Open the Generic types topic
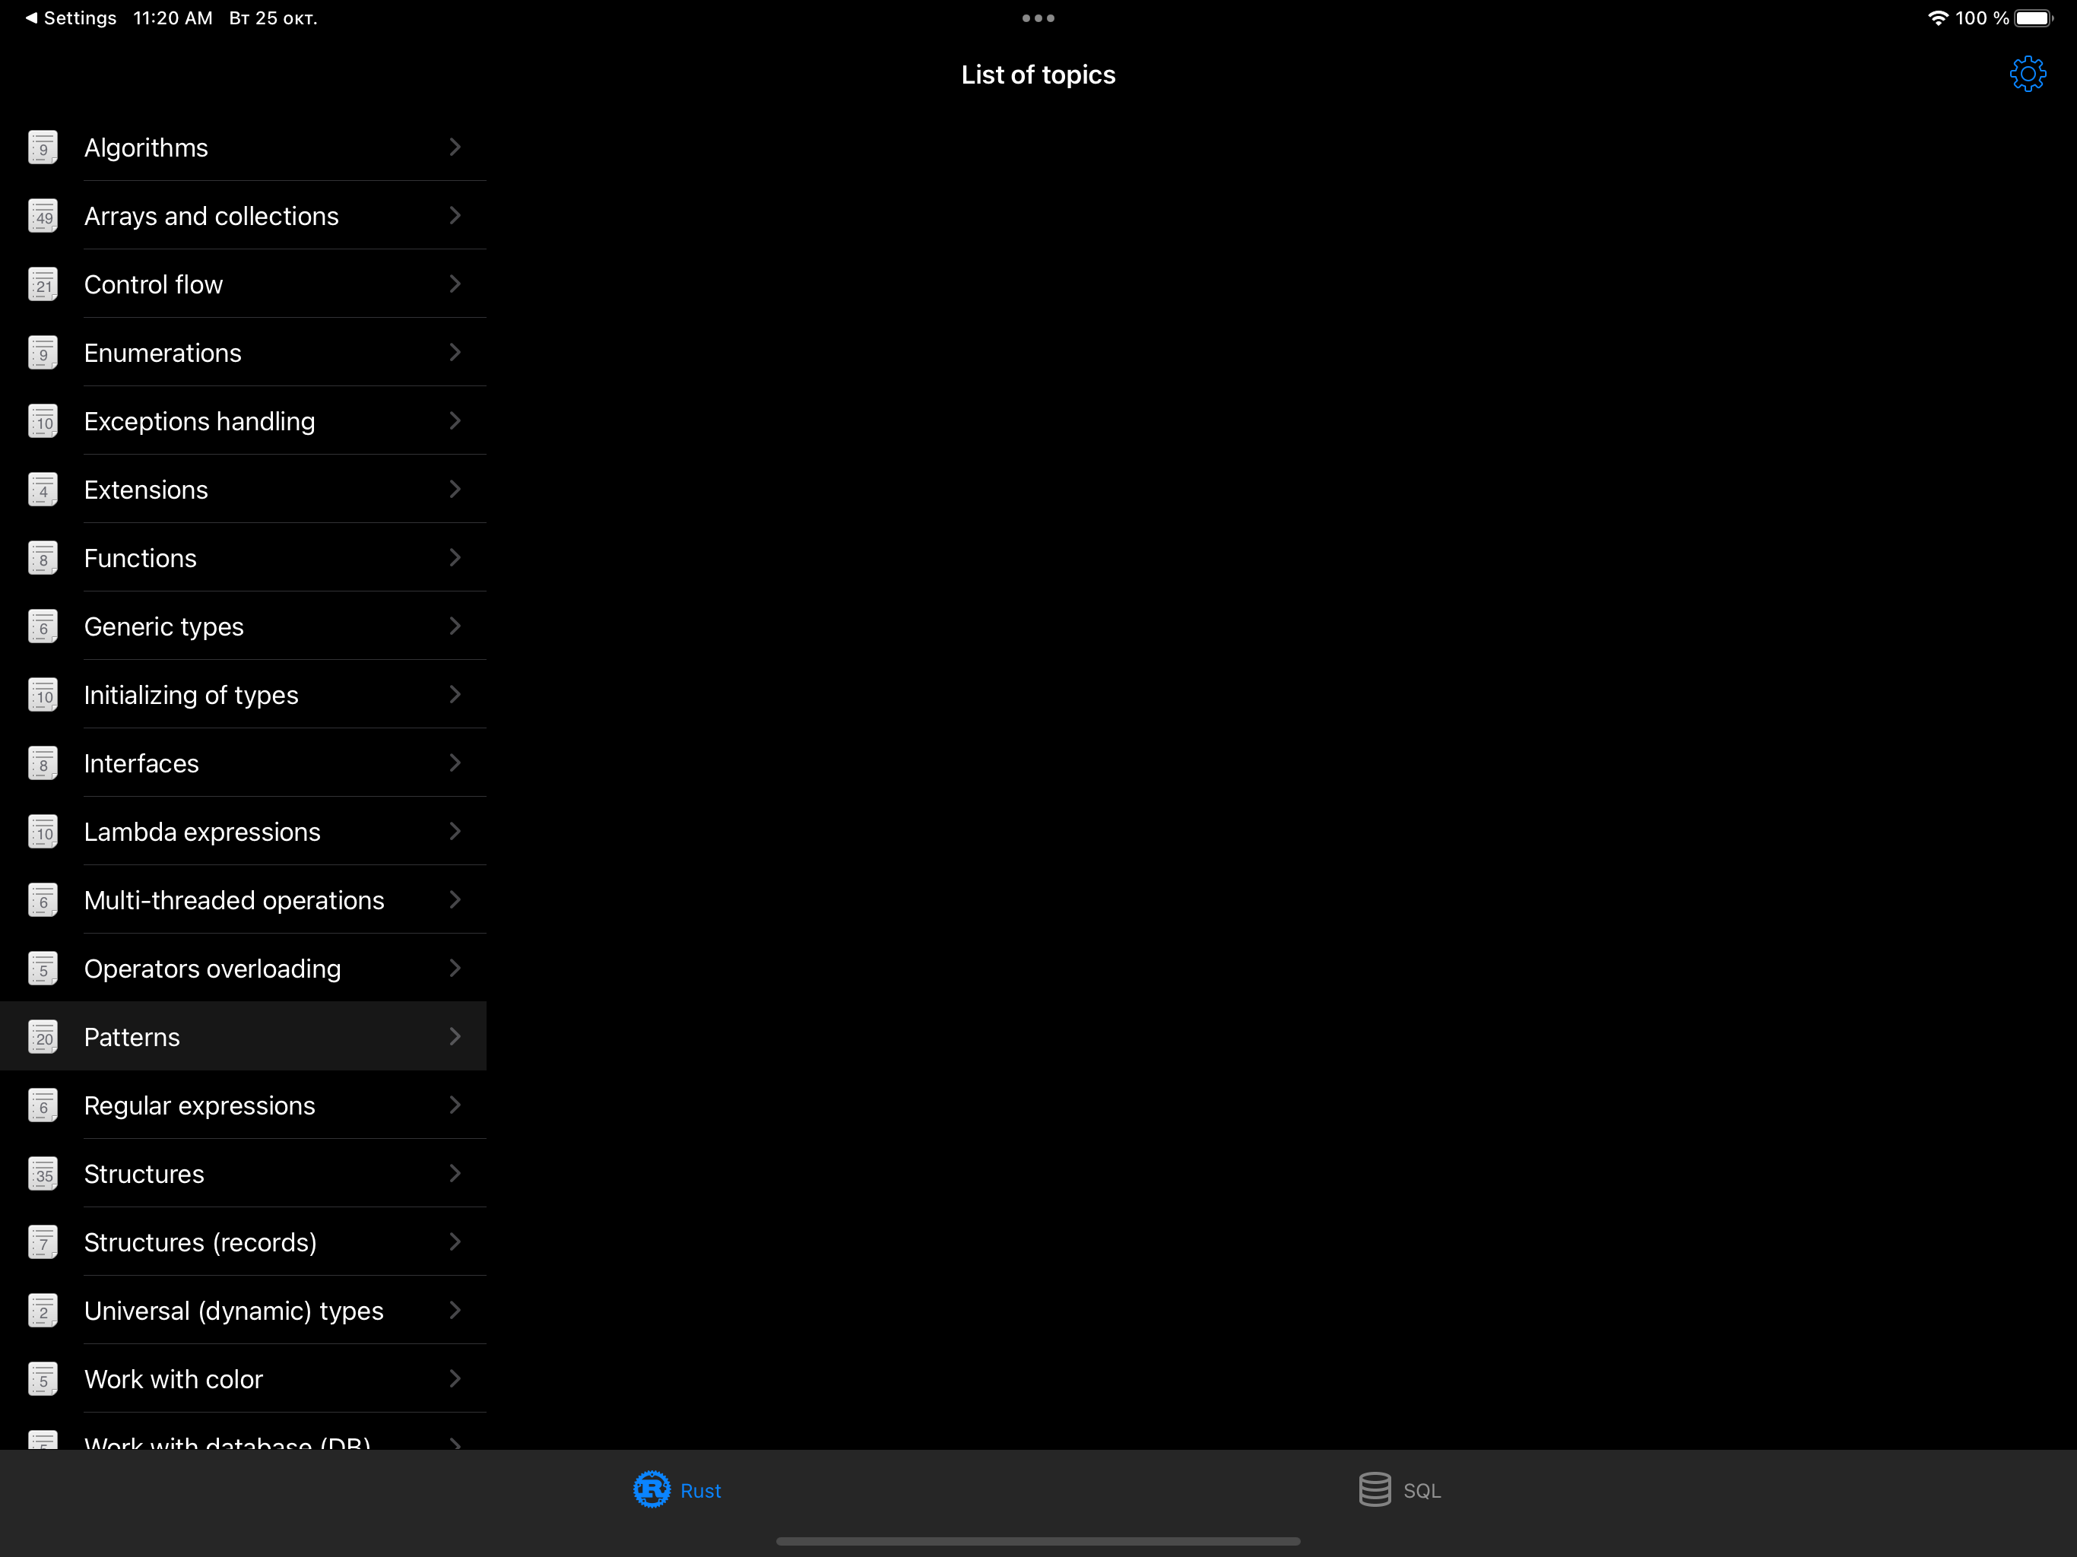This screenshot has width=2077, height=1557. point(243,626)
